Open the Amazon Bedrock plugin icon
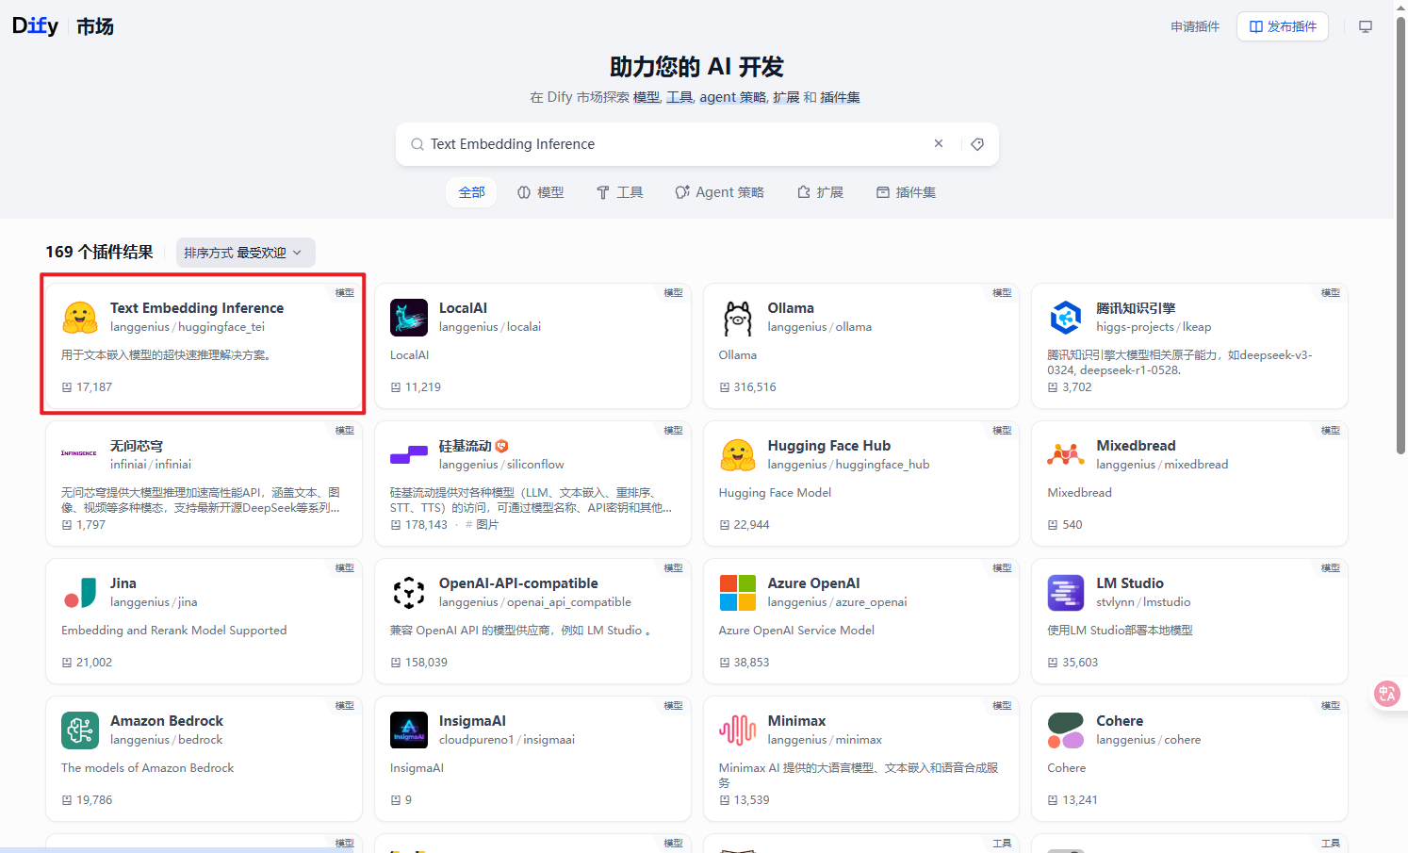Image resolution: width=1408 pixels, height=853 pixels. (80, 730)
